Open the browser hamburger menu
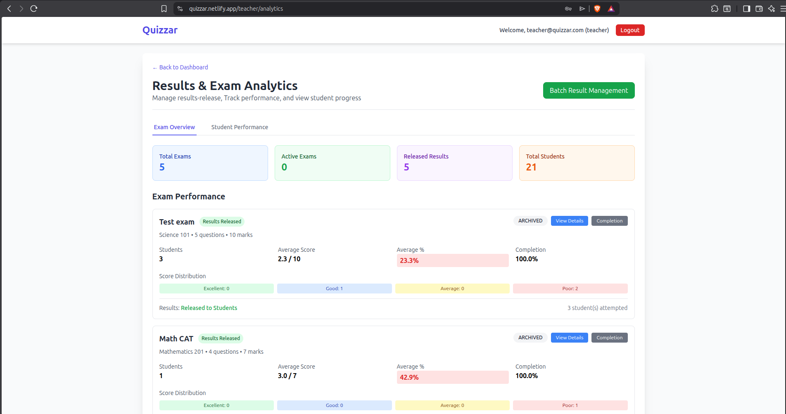 coord(782,9)
